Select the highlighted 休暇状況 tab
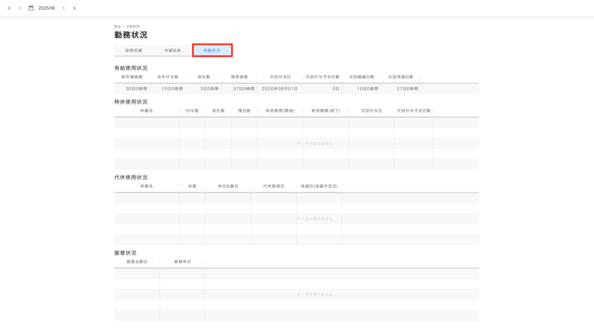Screen dimensions: 594x328 (212, 51)
